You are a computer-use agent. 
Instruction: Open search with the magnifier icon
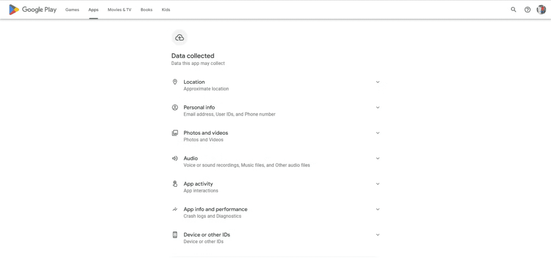pos(513,10)
